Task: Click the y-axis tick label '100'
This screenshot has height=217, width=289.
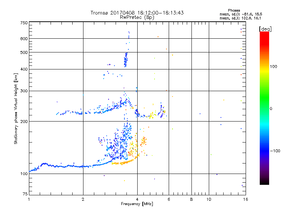Action: (x=24, y=174)
